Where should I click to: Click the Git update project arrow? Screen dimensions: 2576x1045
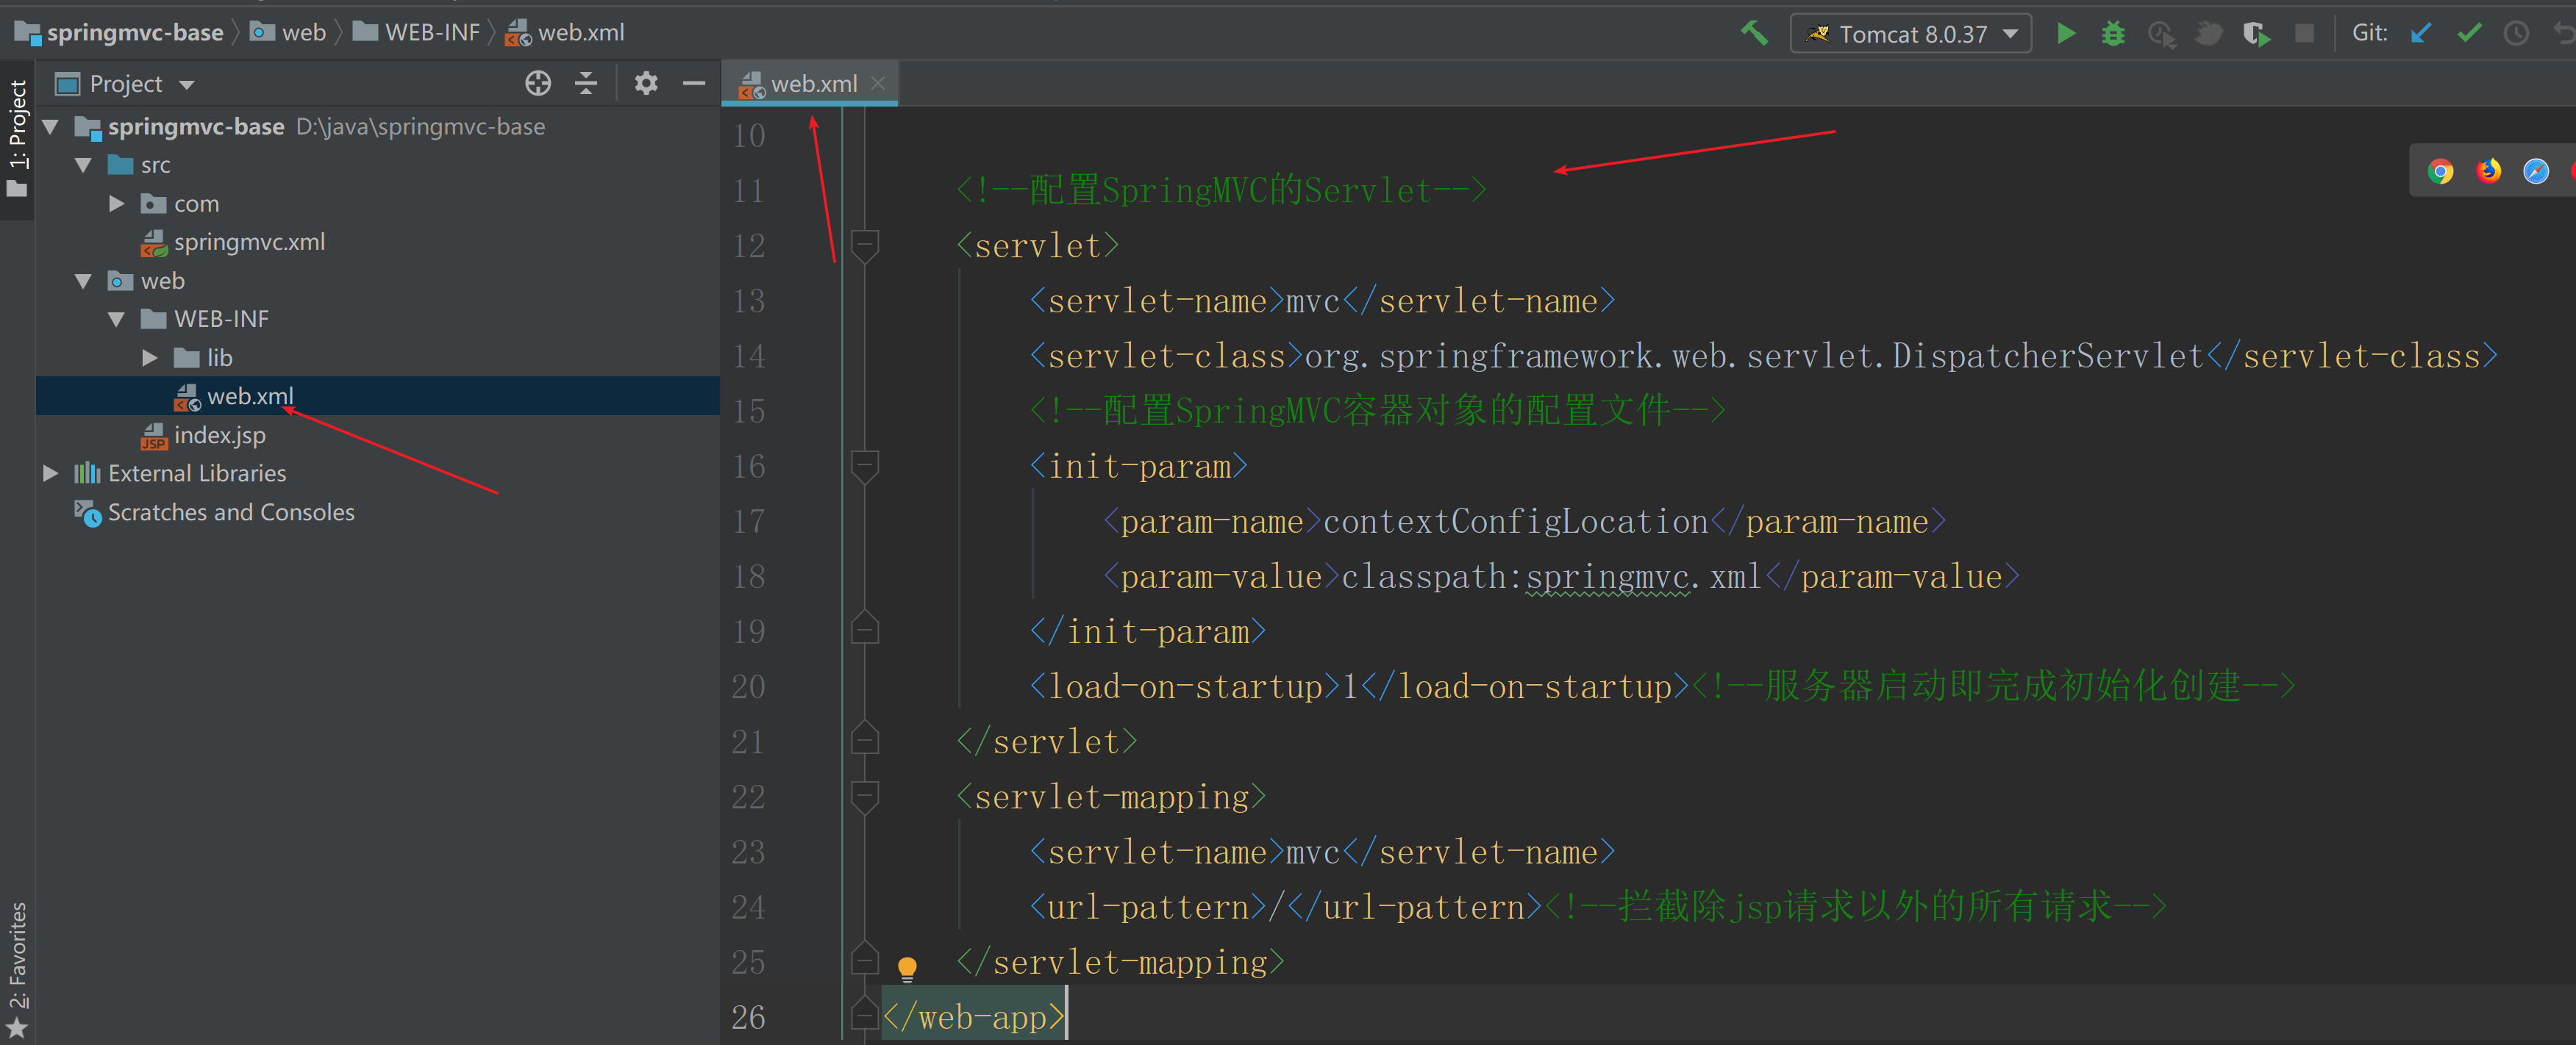coord(2421,34)
